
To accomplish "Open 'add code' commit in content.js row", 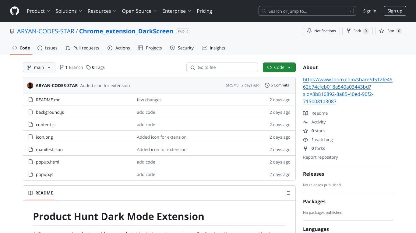I will tap(146, 125).
